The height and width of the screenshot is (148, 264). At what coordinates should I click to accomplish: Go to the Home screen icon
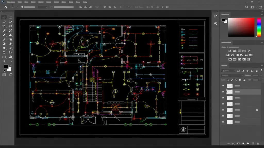6,7
